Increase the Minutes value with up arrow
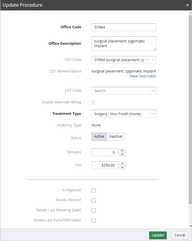Viewport: 192px width, 241px height. [x=122, y=150]
